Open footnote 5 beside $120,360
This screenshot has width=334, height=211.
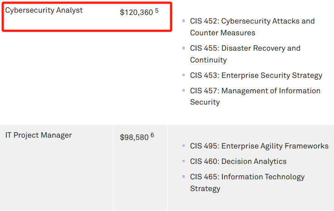[157, 10]
